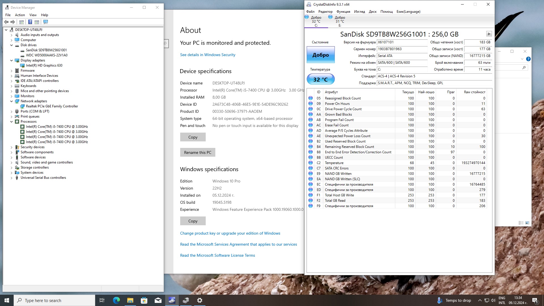Click the blue health orb for disk E:

point(330,17)
